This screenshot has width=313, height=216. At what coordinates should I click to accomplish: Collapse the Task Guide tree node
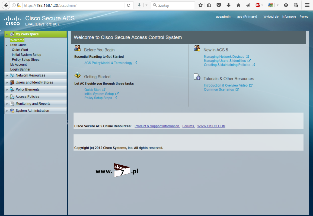7,45
